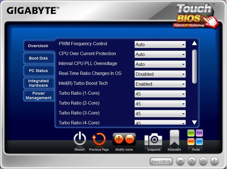The height and width of the screenshot is (169, 227).
Task: Open PWM Frequency Control dropdown
Action: [160, 44]
